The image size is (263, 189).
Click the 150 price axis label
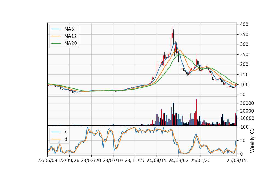pos(244,75)
